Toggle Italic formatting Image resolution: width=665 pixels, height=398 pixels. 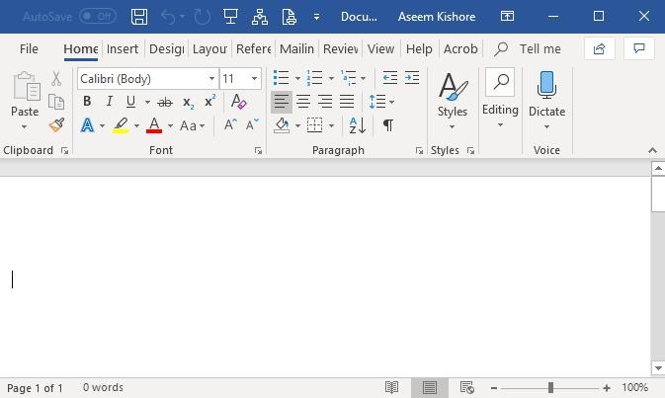(110, 102)
